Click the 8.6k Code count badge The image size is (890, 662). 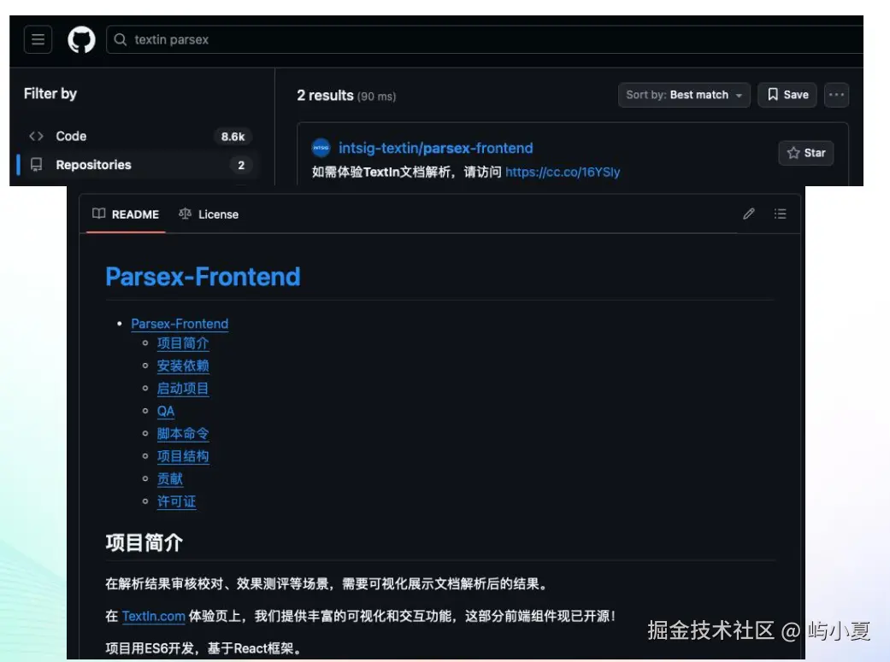tap(233, 137)
